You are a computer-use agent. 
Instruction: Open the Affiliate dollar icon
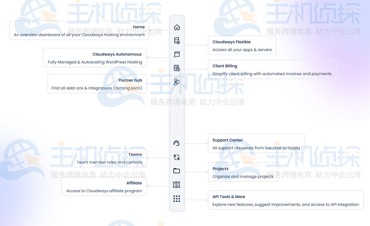pyautogui.click(x=176, y=185)
